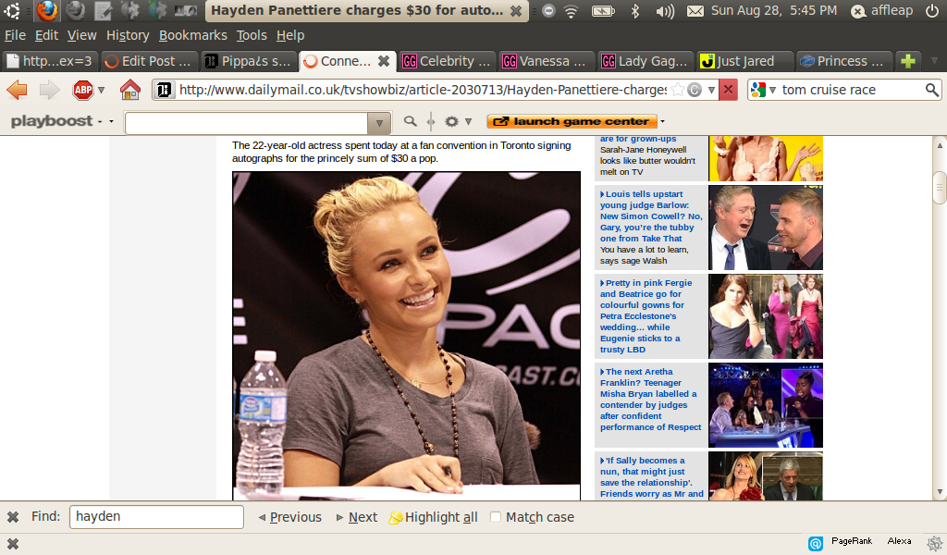Switch to the Celebrity tab
Screen dimensions: 947x555
point(447,61)
